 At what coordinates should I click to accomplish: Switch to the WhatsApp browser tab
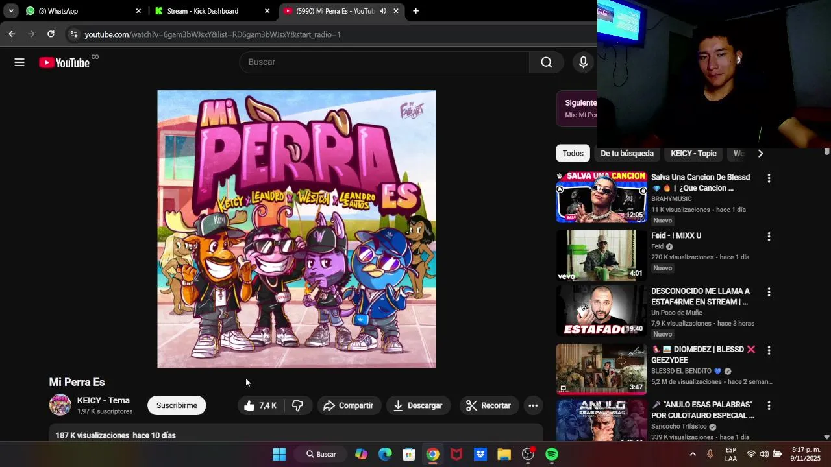[x=82, y=11]
